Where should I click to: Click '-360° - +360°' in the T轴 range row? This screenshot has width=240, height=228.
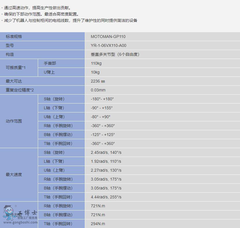pyautogui.click(x=103, y=143)
